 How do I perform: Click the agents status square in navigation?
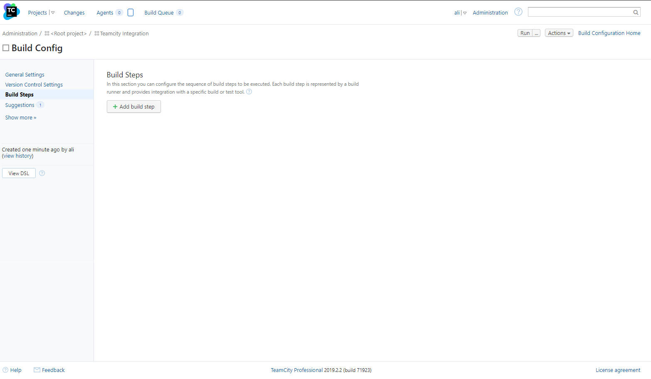131,12
